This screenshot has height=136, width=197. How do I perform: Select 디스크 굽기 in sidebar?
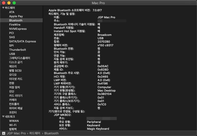coord(16,62)
